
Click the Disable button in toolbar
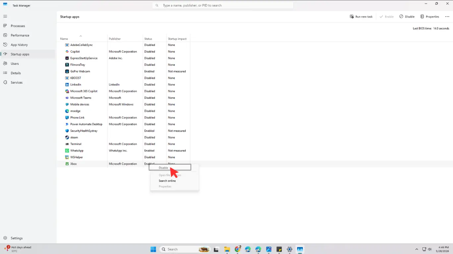tap(407, 17)
